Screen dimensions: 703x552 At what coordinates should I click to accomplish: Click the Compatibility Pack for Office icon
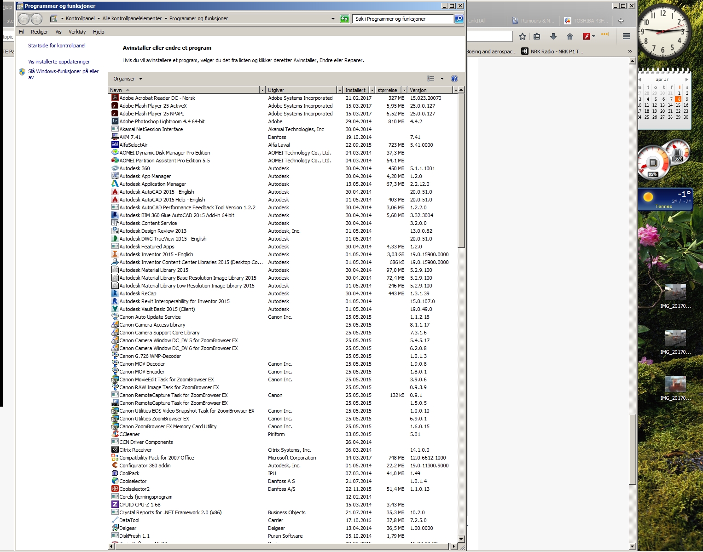115,457
